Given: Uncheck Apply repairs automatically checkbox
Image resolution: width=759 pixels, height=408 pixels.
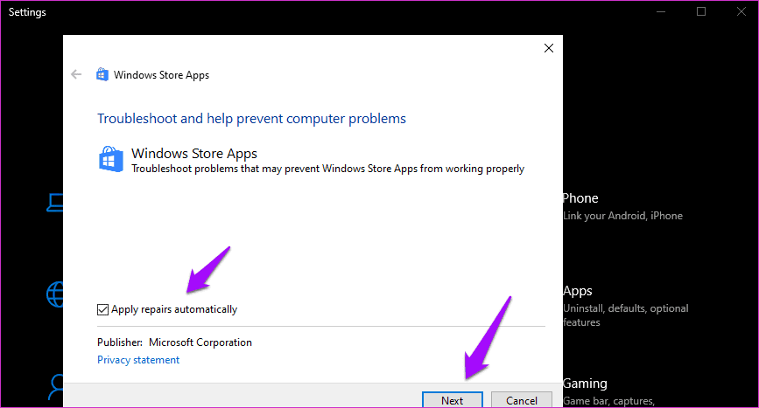Looking at the screenshot, I should [x=102, y=309].
